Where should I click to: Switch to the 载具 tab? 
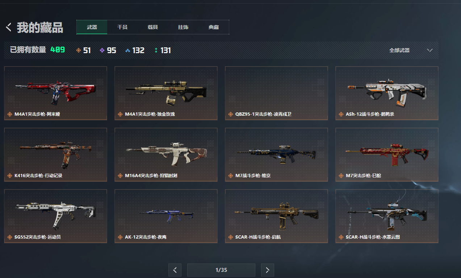(x=153, y=27)
